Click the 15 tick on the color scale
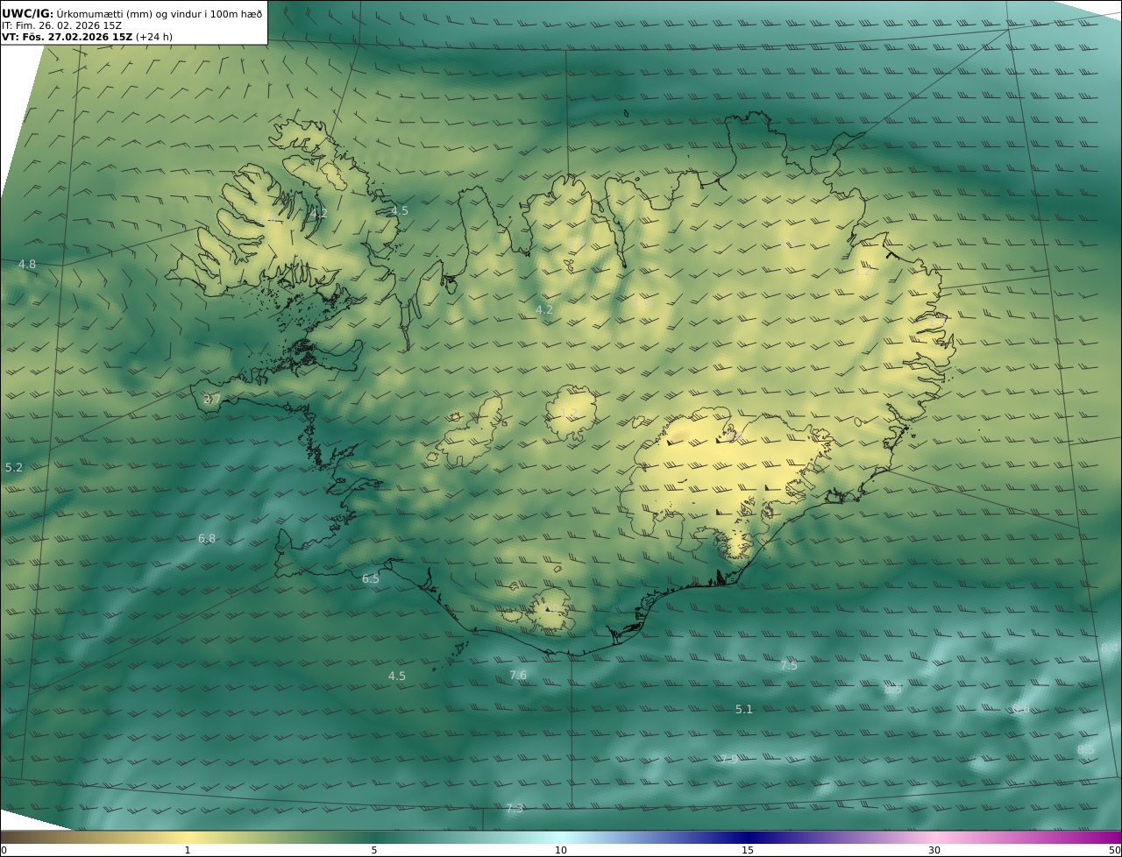This screenshot has height=857, width=1122. pyautogui.click(x=748, y=850)
